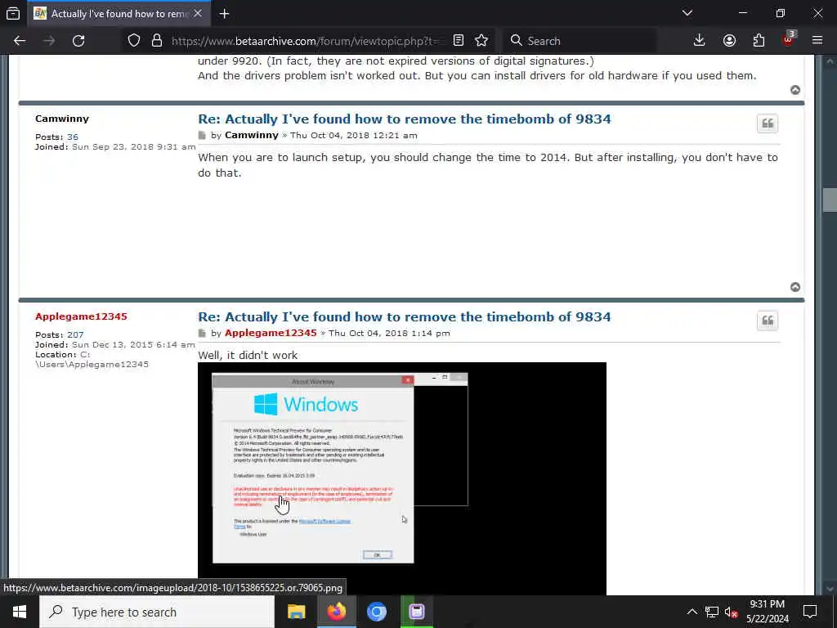Viewport: 837px width, 628px height.
Task: Open a new browser tab
Action: coord(224,13)
